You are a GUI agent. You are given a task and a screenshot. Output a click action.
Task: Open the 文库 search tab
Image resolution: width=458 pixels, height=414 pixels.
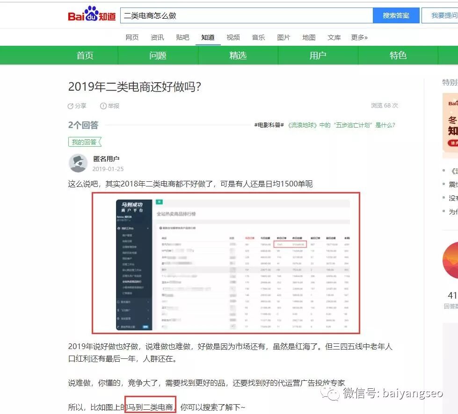[334, 37]
